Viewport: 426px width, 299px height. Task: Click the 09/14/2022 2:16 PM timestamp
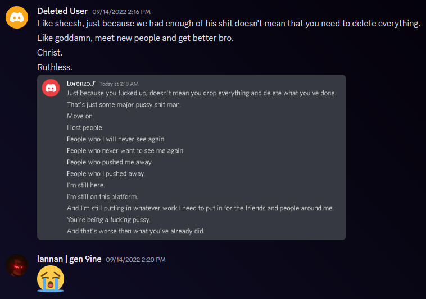pos(121,12)
